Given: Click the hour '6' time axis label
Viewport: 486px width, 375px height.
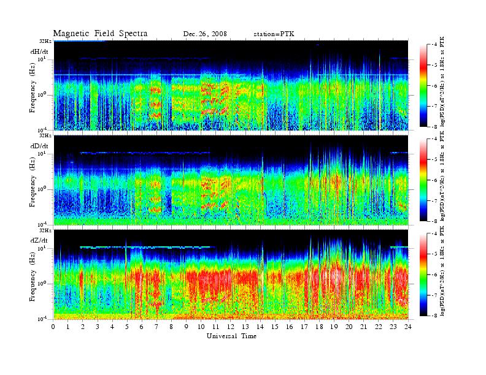Looking at the screenshot, I should [x=142, y=327].
